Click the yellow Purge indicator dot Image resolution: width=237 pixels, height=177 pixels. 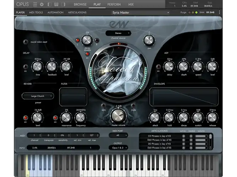[x=193, y=12]
